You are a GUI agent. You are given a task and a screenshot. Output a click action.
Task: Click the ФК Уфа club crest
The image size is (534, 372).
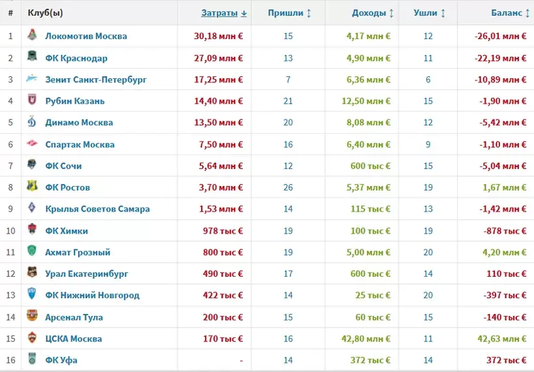pos(32,358)
